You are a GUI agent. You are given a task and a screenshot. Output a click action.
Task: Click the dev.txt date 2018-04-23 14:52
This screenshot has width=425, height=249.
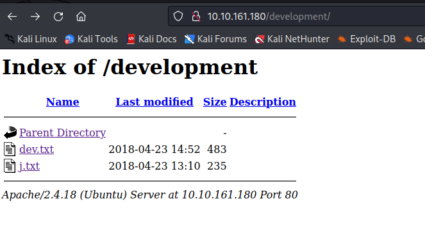pyautogui.click(x=154, y=149)
